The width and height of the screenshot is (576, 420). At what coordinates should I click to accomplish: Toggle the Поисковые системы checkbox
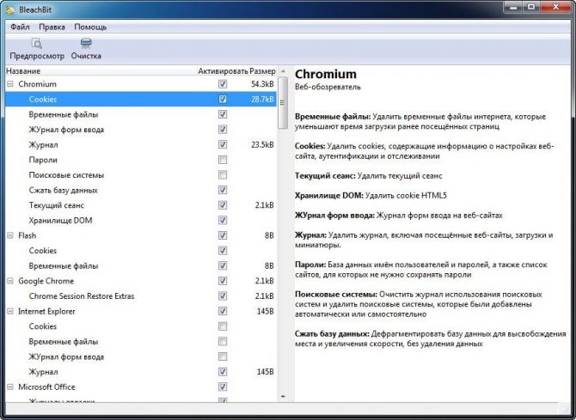coord(223,175)
